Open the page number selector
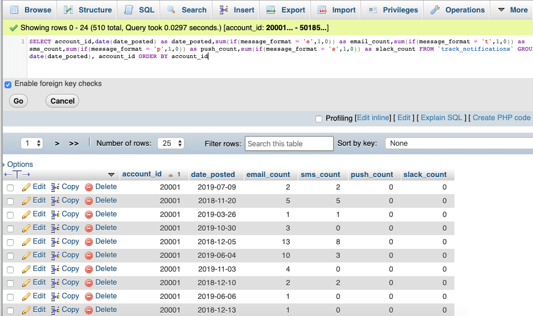The height and width of the screenshot is (316, 533). (x=32, y=143)
